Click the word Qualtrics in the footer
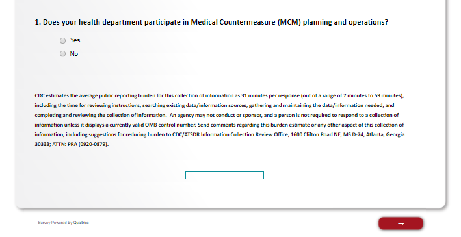 pos(81,223)
